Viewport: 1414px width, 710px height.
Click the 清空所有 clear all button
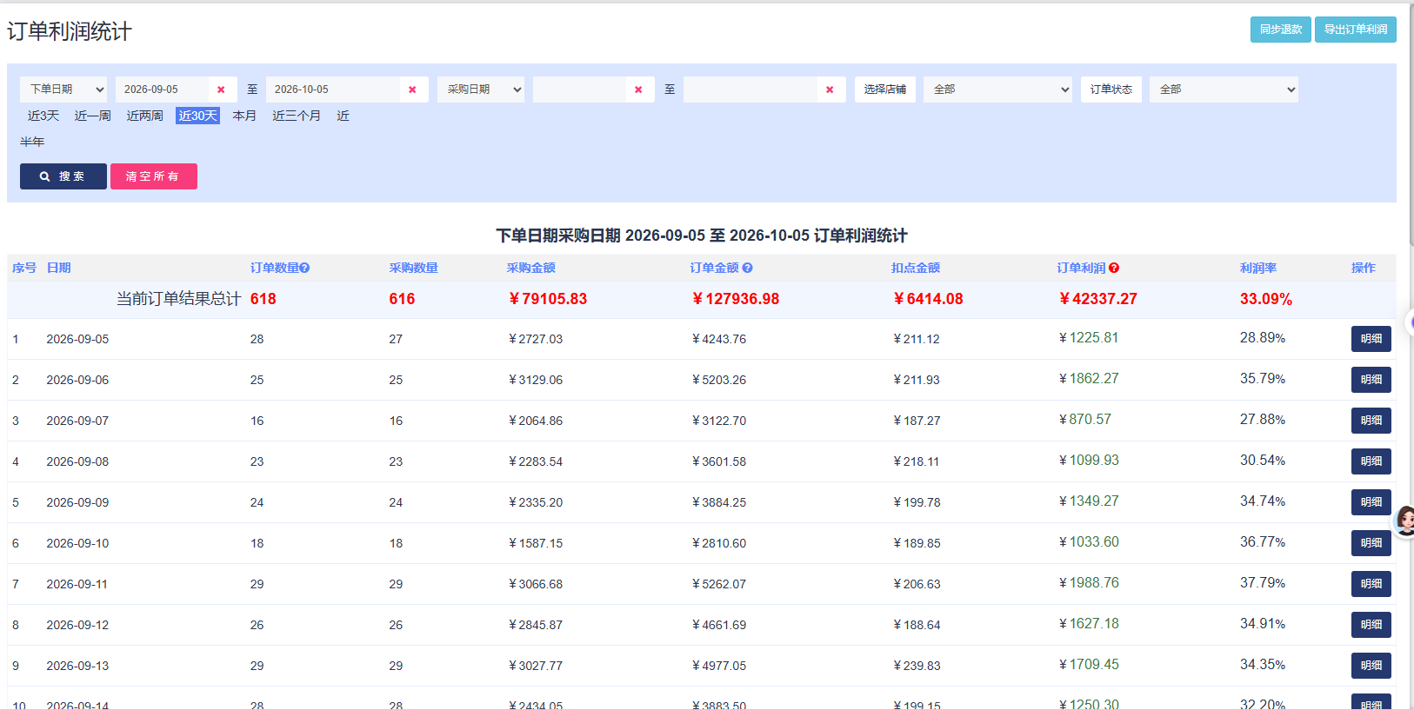[x=154, y=176]
